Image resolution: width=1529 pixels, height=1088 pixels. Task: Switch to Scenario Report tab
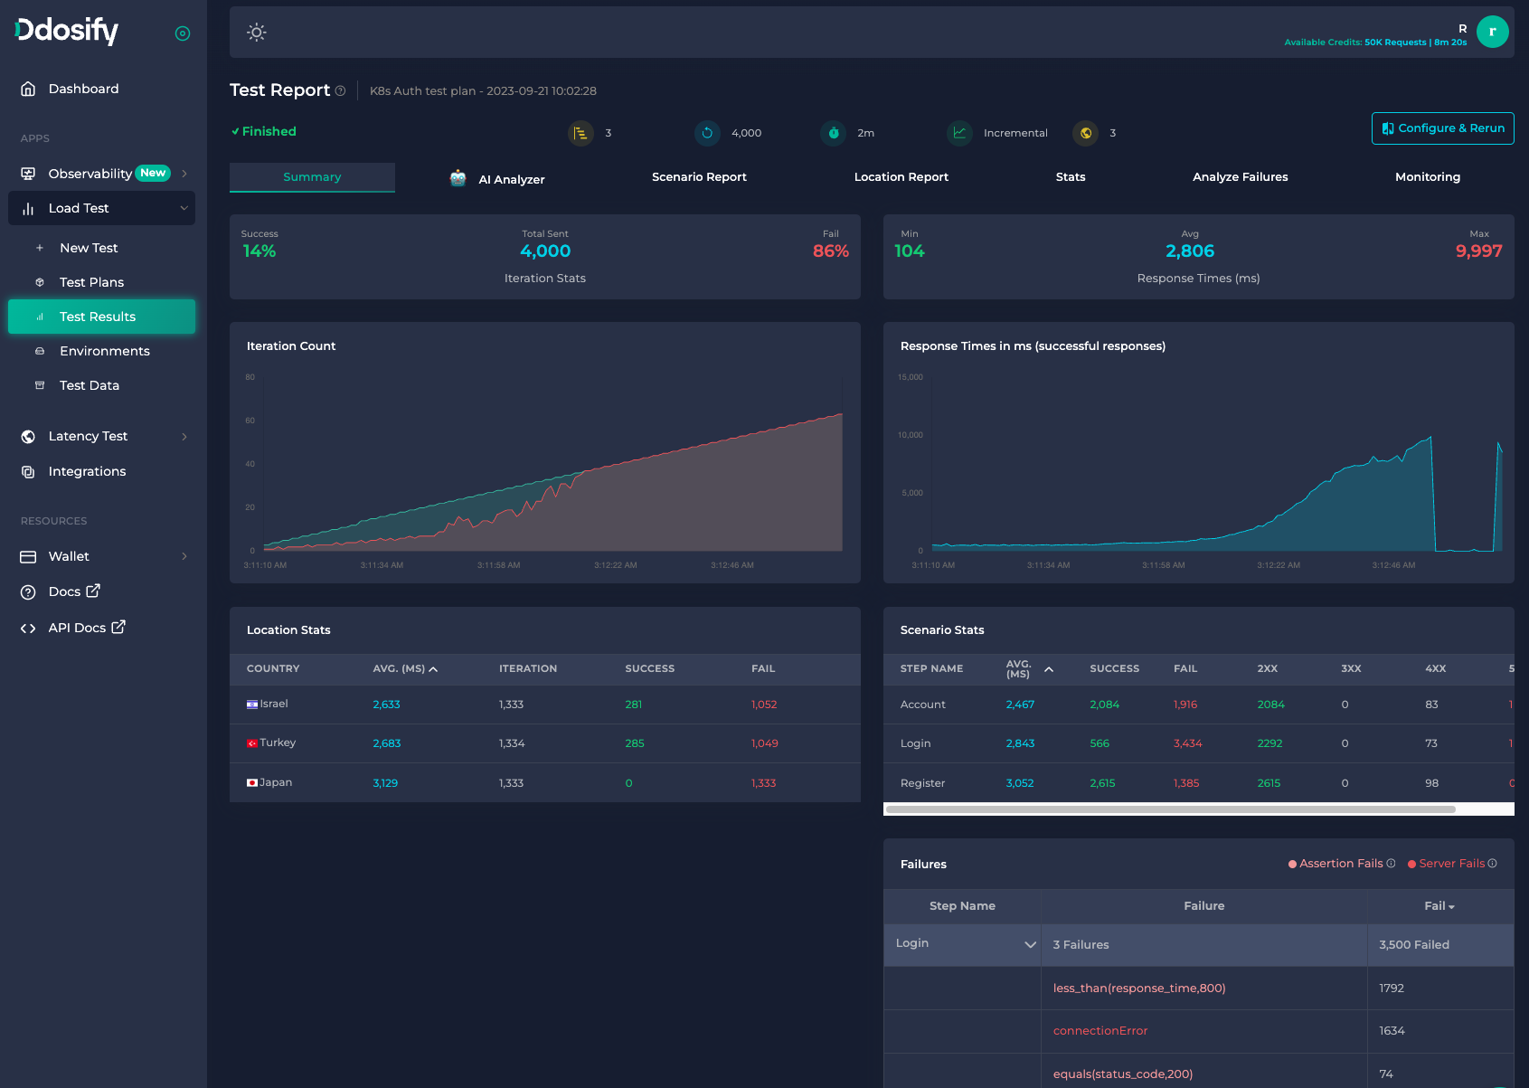tap(699, 177)
